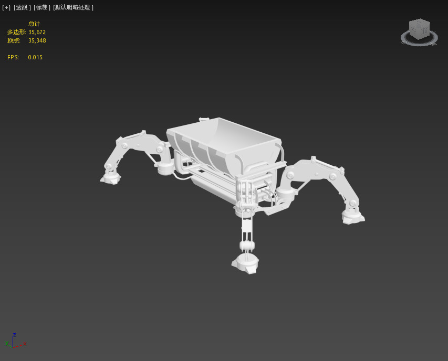448x361 pixels.
Task: Select the polygon count 35,672
Action: click(37, 32)
